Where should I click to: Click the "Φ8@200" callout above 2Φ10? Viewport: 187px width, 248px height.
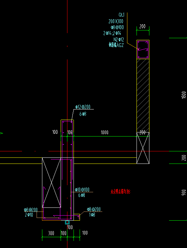point(30,210)
